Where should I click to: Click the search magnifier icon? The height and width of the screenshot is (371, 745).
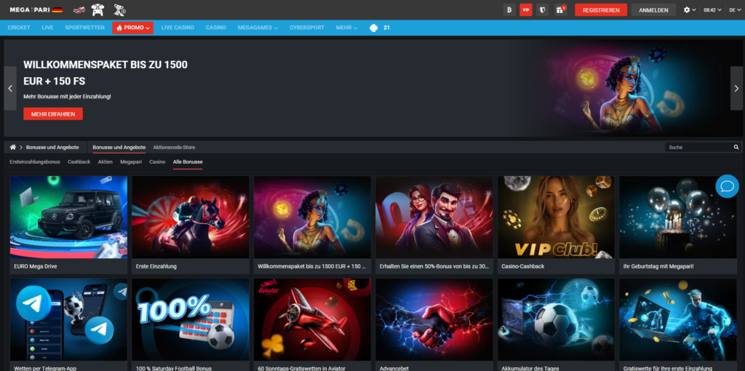tap(736, 147)
